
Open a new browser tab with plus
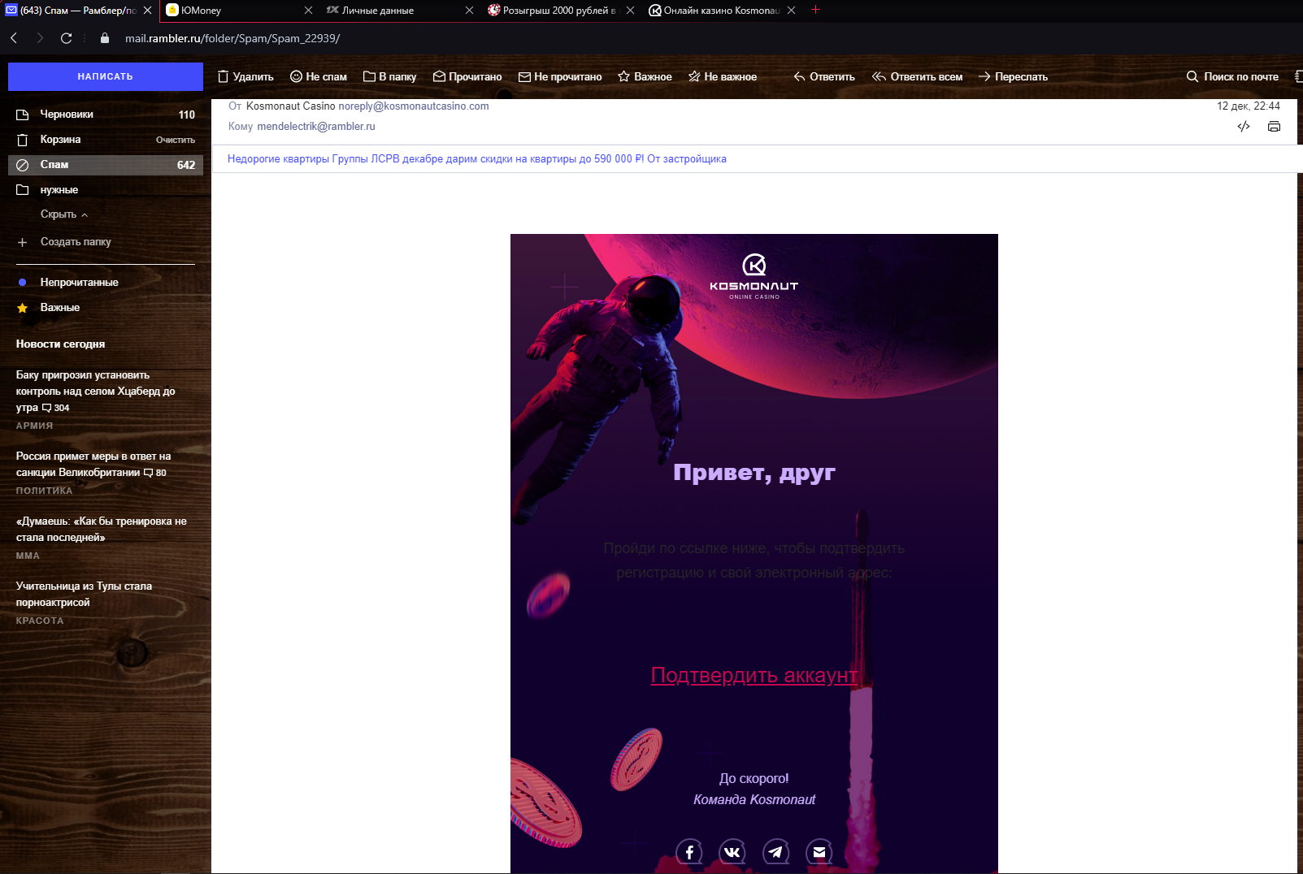coord(815,10)
